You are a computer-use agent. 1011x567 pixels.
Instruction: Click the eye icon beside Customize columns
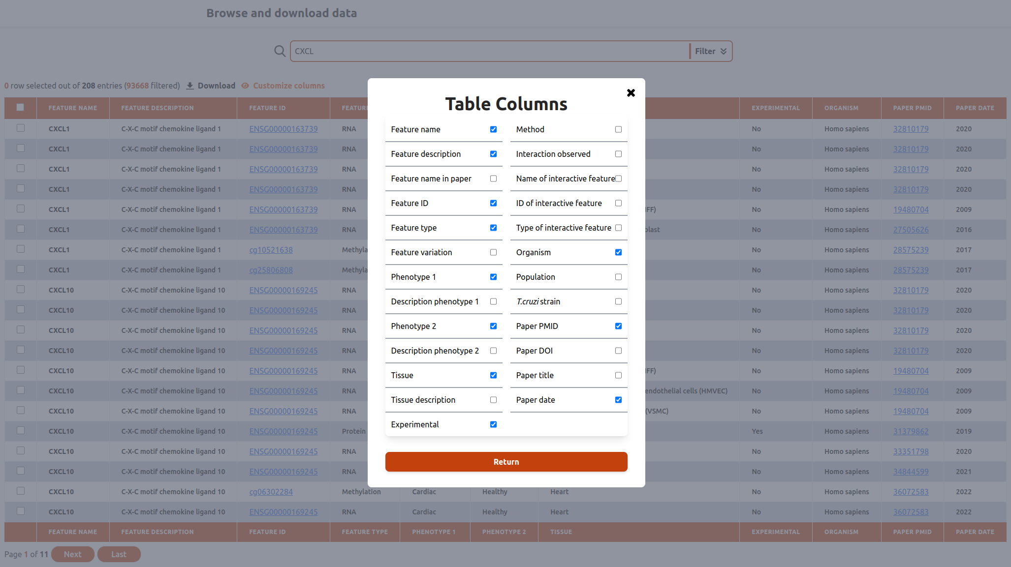point(245,86)
